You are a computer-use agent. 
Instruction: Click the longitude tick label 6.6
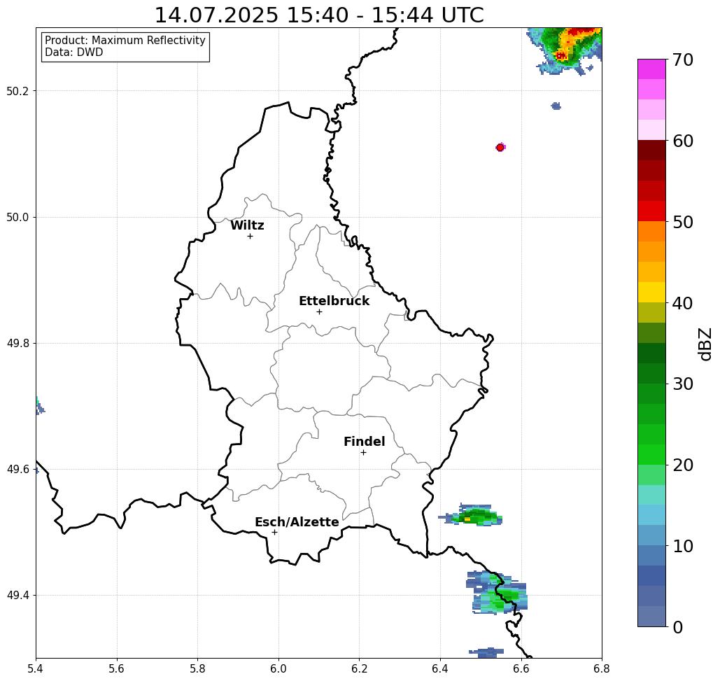point(521,669)
